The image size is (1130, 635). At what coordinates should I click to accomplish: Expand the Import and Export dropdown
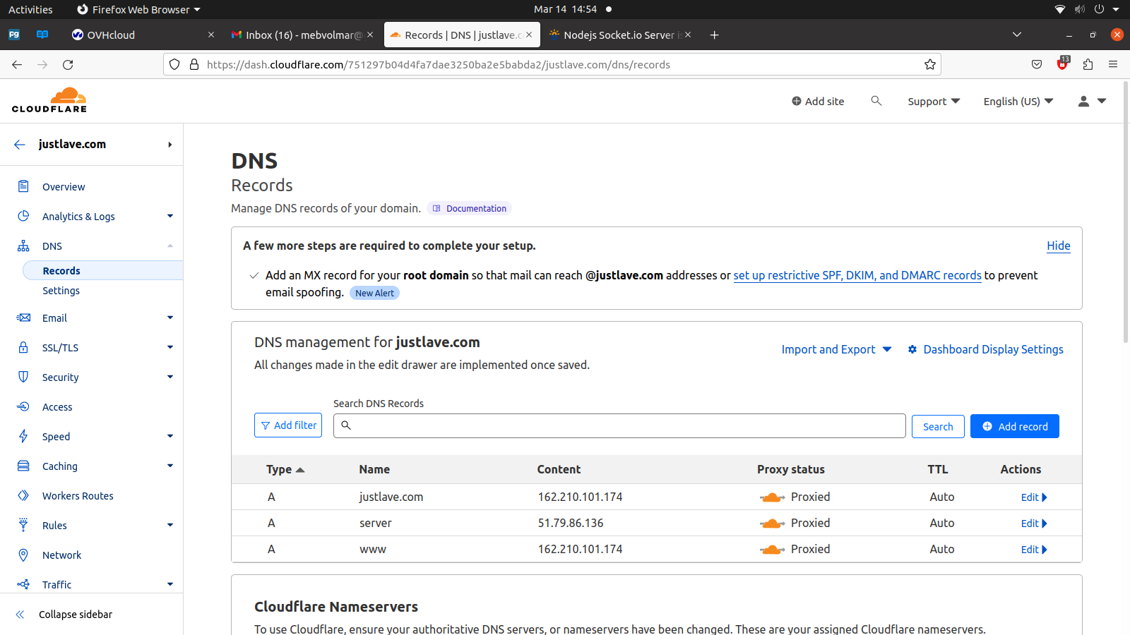coord(835,349)
